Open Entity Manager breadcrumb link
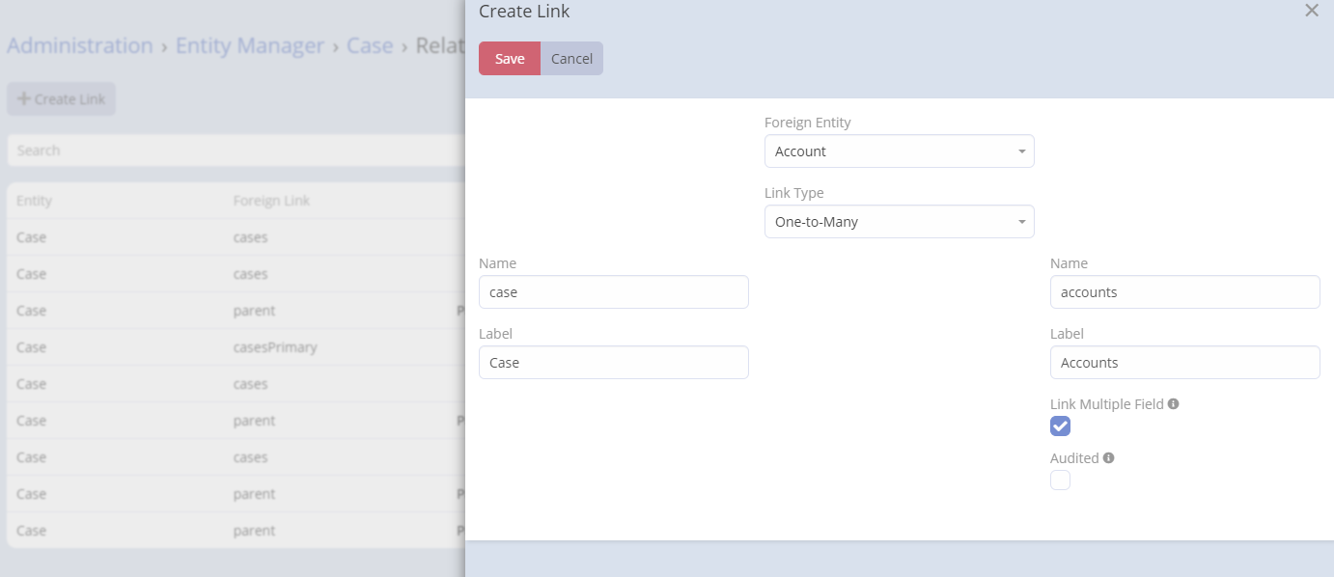Screen dimensions: 1334x577 [x=250, y=45]
